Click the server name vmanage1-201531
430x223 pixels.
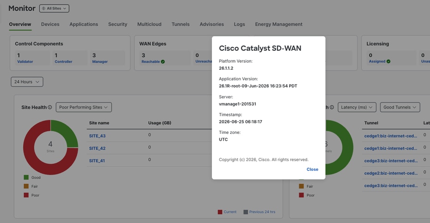[x=237, y=104]
